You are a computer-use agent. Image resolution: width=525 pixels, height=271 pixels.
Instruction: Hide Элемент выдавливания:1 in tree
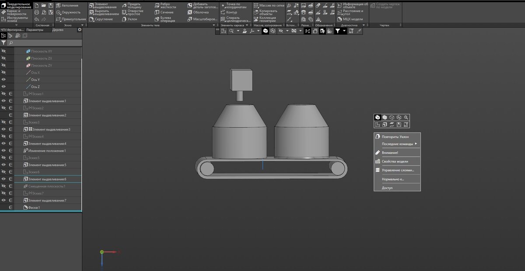click(3, 101)
